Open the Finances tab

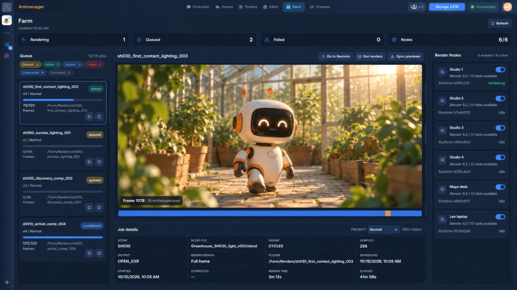pos(320,7)
